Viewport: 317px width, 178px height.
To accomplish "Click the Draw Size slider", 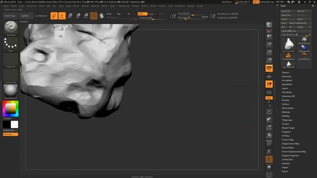I will click(x=193, y=18).
